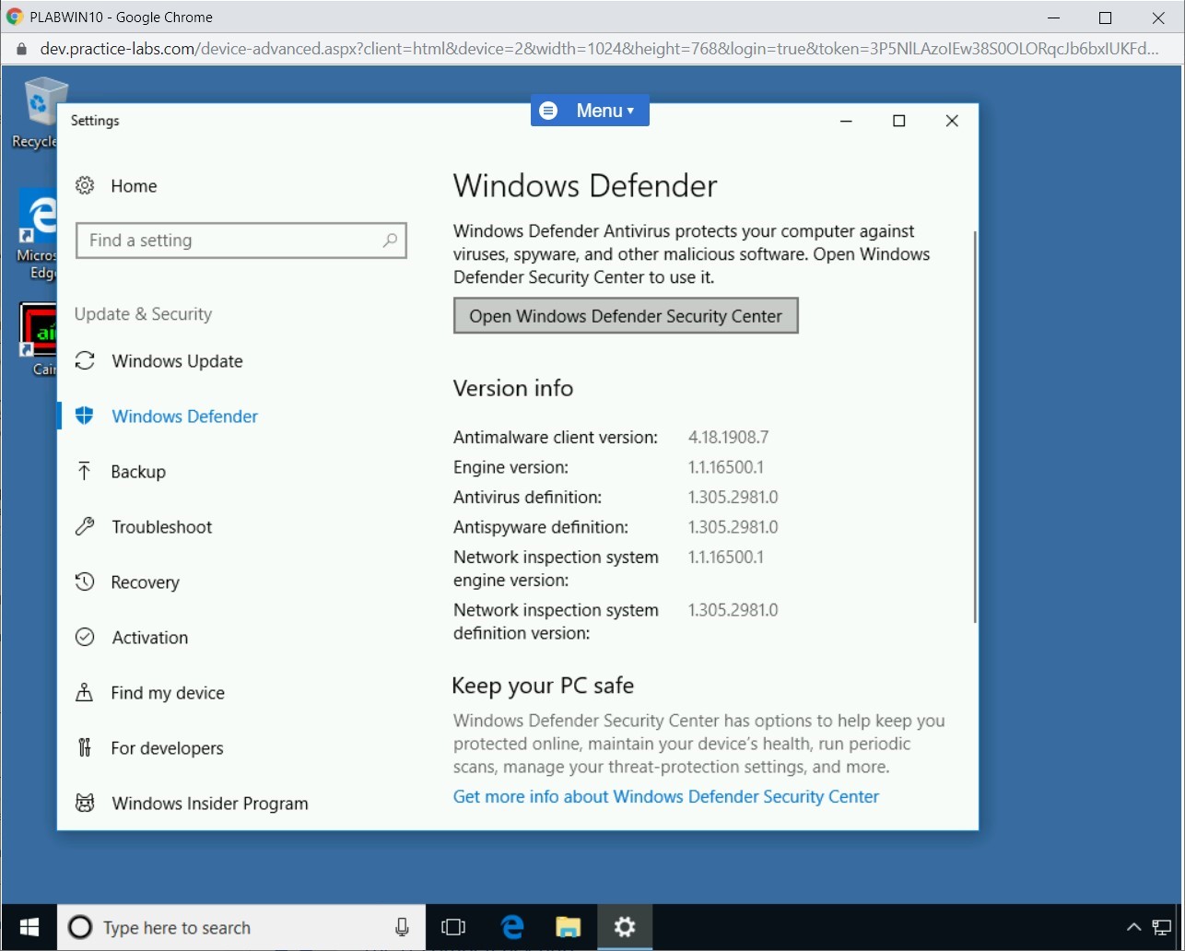Click the Find my device icon
Image resolution: width=1185 pixels, height=951 pixels.
[x=85, y=693]
